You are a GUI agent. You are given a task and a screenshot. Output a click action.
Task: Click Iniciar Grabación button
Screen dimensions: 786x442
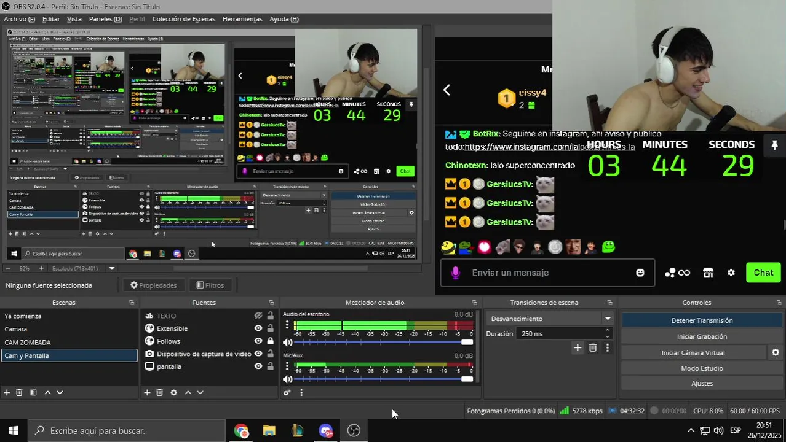[x=702, y=336]
